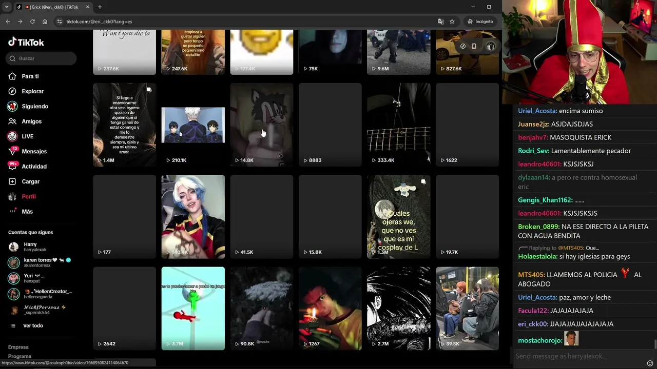The width and height of the screenshot is (657, 369).
Task: Open the _supernick64 followed account
Action: coord(41,310)
